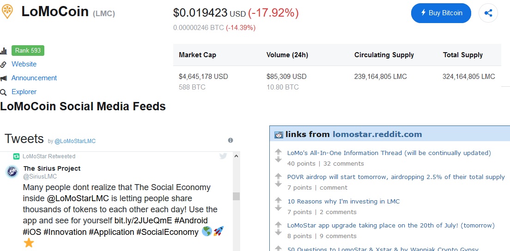
Task: Click the Twitter bird icon in tweet
Action: pos(223,156)
